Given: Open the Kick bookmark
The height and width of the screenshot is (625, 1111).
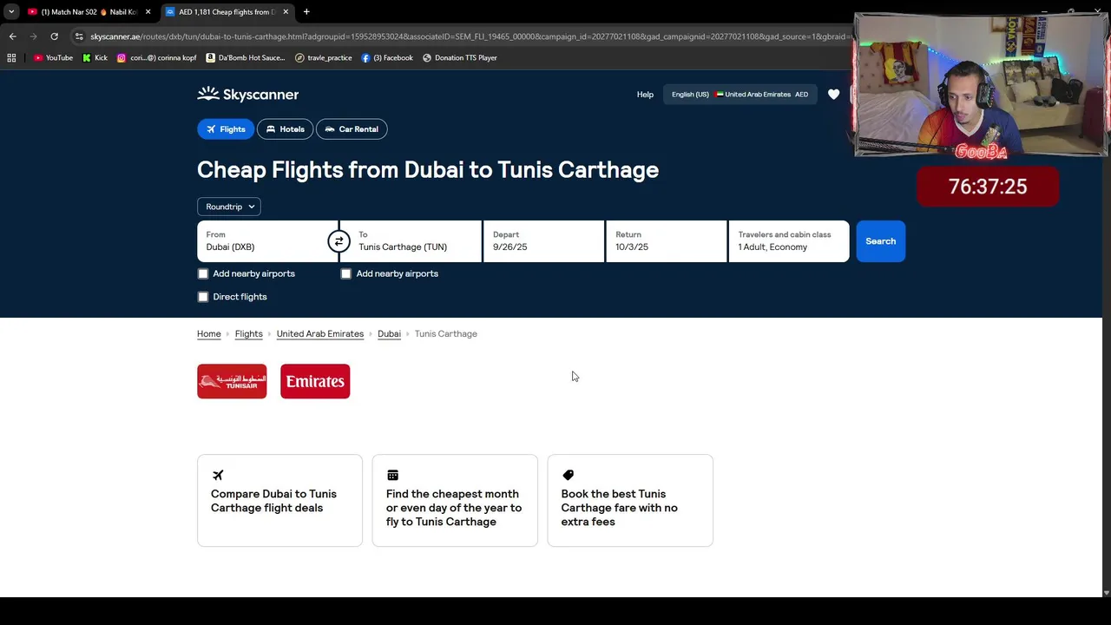Looking at the screenshot, I should click(x=95, y=58).
